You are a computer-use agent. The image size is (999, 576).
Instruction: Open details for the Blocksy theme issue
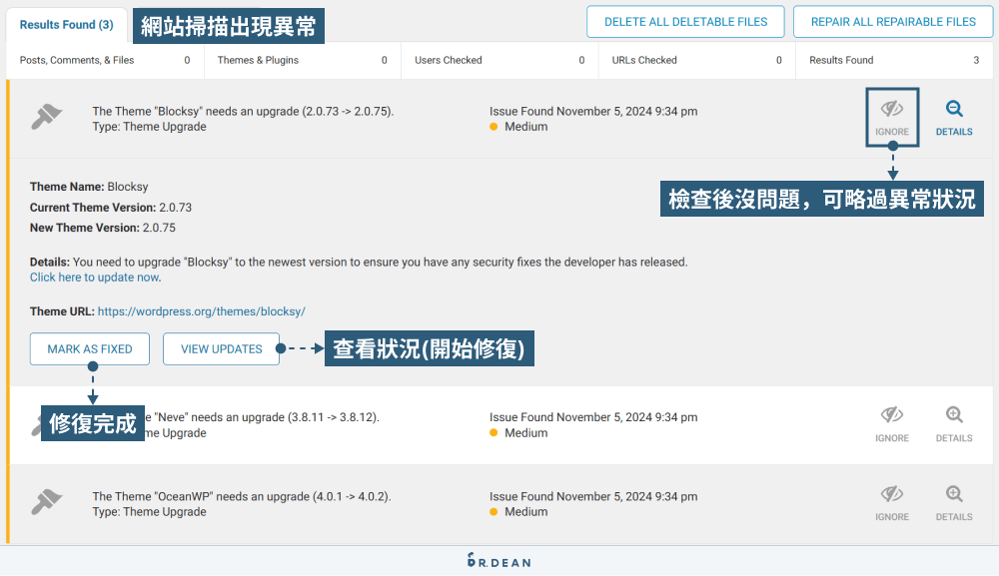953,117
